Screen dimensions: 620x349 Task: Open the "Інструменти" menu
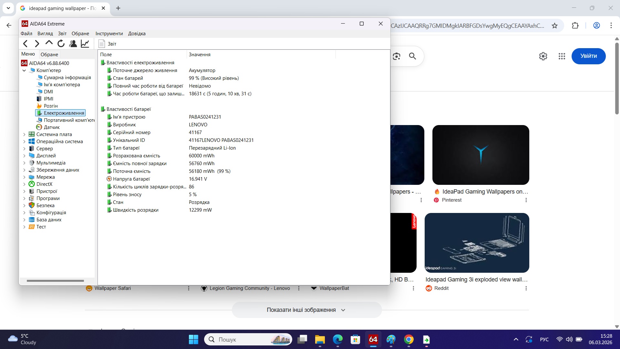tap(109, 33)
